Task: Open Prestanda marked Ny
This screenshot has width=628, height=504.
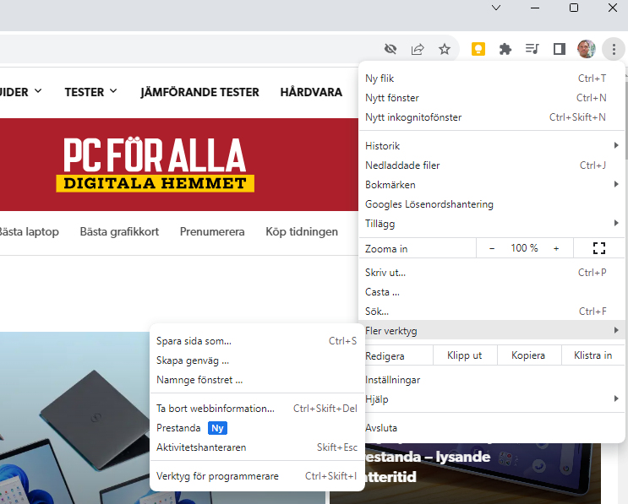Action: [257, 428]
